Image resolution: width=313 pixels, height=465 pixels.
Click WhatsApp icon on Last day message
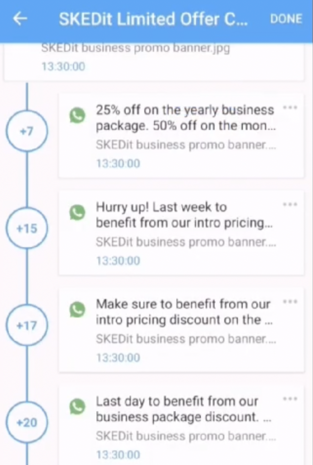click(x=77, y=406)
